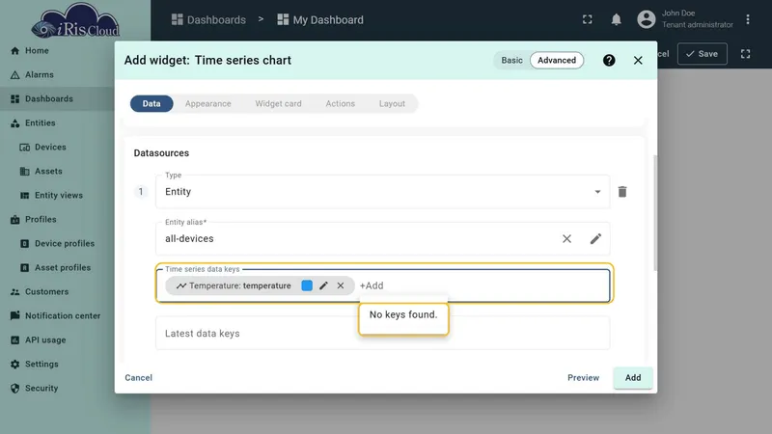Open widget help question mark icon

(x=609, y=60)
